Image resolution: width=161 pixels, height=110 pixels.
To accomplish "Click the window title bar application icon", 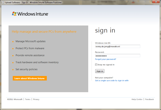I will 3,2.
